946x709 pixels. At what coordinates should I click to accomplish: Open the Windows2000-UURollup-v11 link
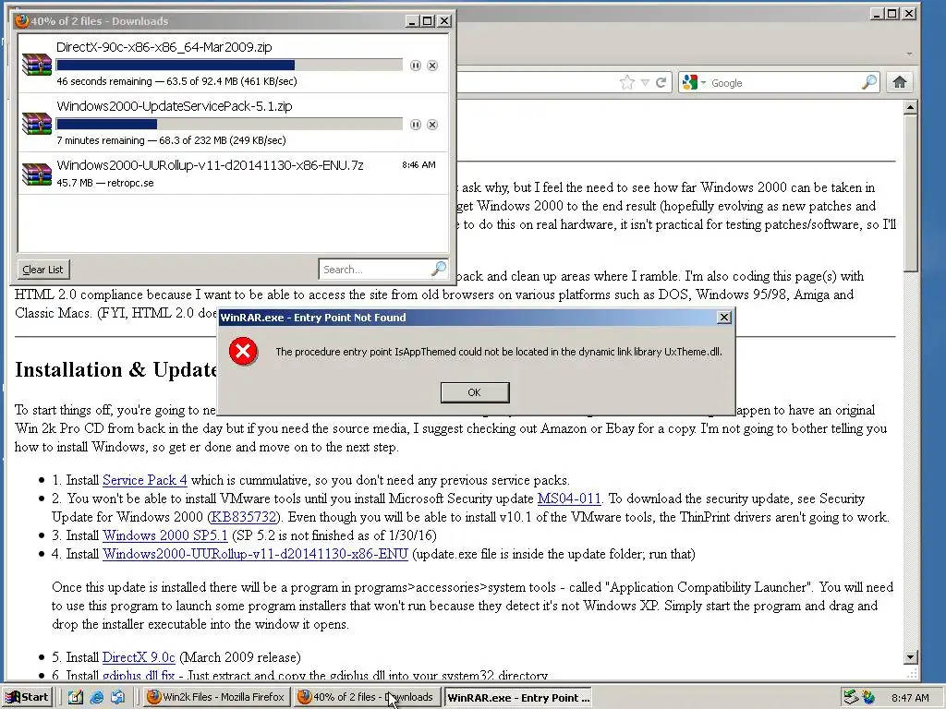click(x=255, y=554)
